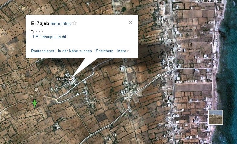Close the El 7ajeb info window
The width and height of the screenshot is (237, 144).
(x=131, y=22)
